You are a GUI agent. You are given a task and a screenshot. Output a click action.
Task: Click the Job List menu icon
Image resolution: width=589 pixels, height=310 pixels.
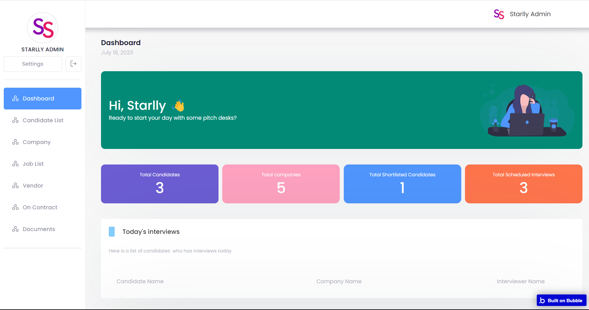(16, 164)
